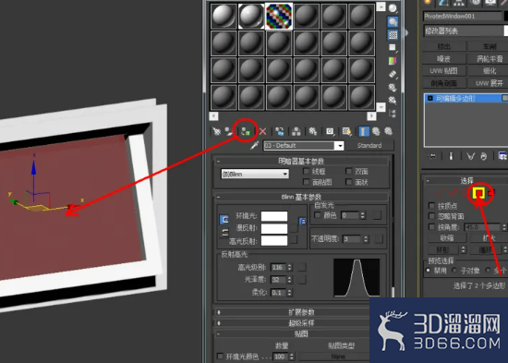
Task: Click UVW 贴图 modifier button
Action: point(444,70)
